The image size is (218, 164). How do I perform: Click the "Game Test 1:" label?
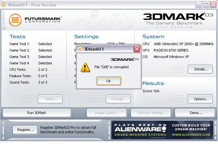tap(20, 44)
